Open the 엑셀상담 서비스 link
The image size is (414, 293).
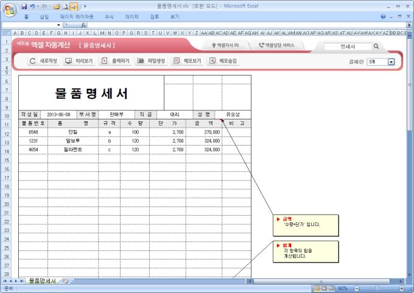[276, 45]
